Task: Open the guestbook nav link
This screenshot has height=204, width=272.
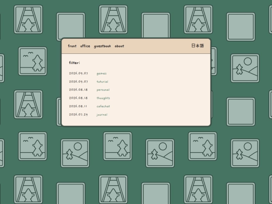Action: (102, 46)
